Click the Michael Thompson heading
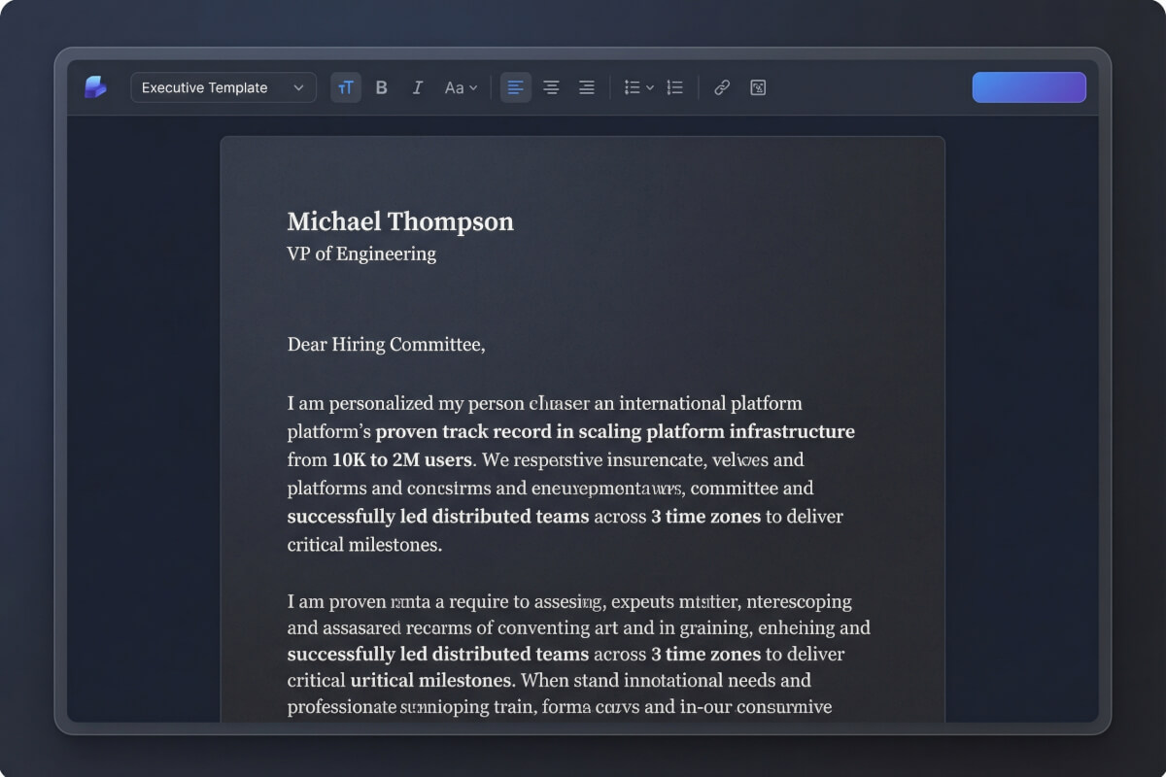Image resolution: width=1166 pixels, height=777 pixels. click(x=399, y=221)
